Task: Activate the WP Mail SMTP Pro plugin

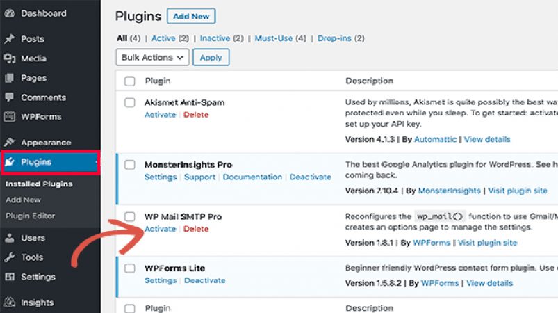Action: click(160, 229)
